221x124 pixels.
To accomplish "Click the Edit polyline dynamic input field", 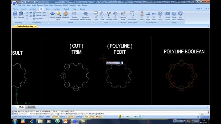I will pyautogui.click(x=122, y=63).
